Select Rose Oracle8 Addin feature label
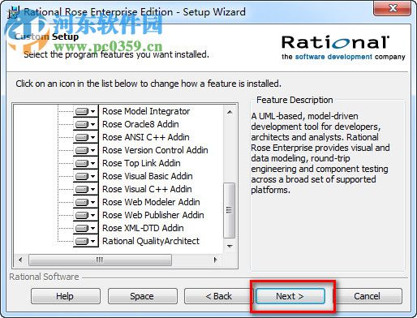Screen dimensions: 417x318 (x=140, y=124)
